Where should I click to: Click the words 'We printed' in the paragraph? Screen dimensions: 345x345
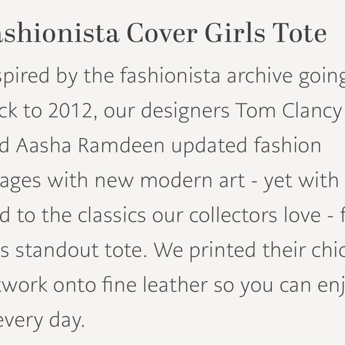pos(204,250)
